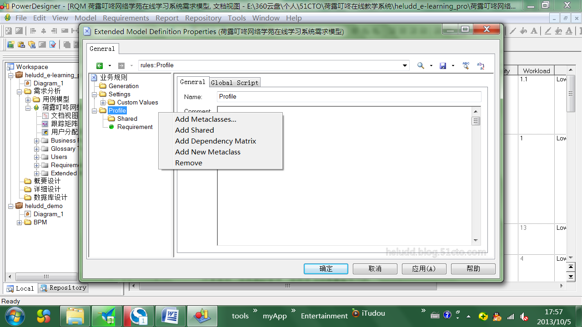The height and width of the screenshot is (327, 582).
Task: Expand the Custom Values folder node
Action: pos(103,103)
